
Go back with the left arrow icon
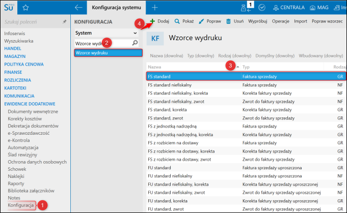pos(78,8)
